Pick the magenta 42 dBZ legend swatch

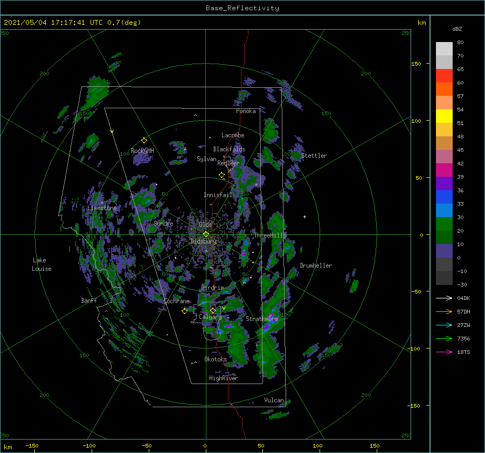(x=444, y=170)
